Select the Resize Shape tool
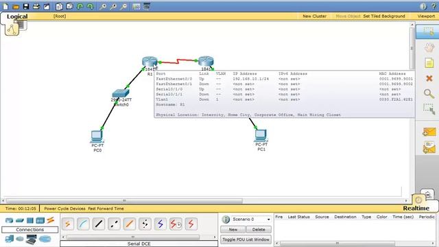The width and height of the screenshot is (439, 247). click(429, 110)
